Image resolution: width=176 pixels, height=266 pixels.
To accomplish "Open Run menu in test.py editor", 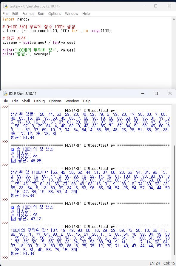I will tap(41, 14).
